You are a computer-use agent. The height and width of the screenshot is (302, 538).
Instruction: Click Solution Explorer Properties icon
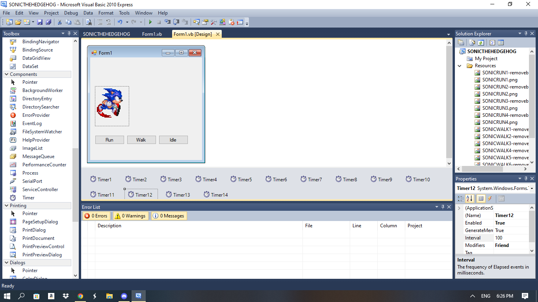460,42
